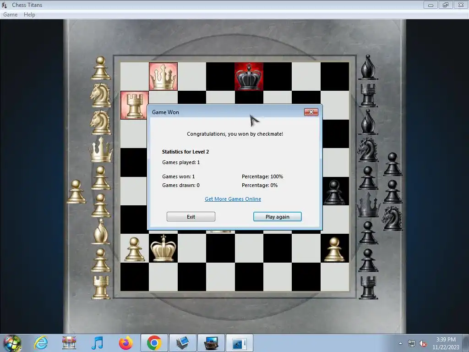
Task: Click the Play again button
Action: (277, 217)
